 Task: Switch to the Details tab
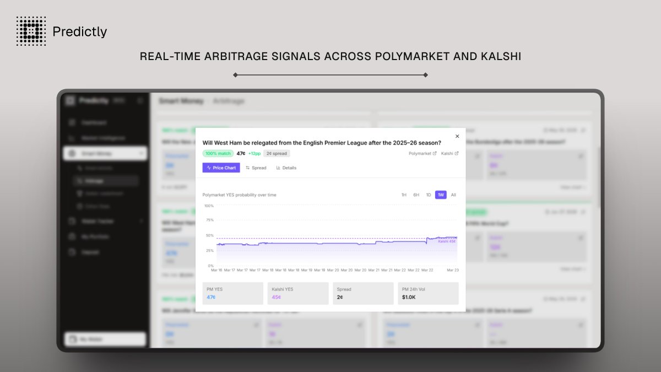286,168
